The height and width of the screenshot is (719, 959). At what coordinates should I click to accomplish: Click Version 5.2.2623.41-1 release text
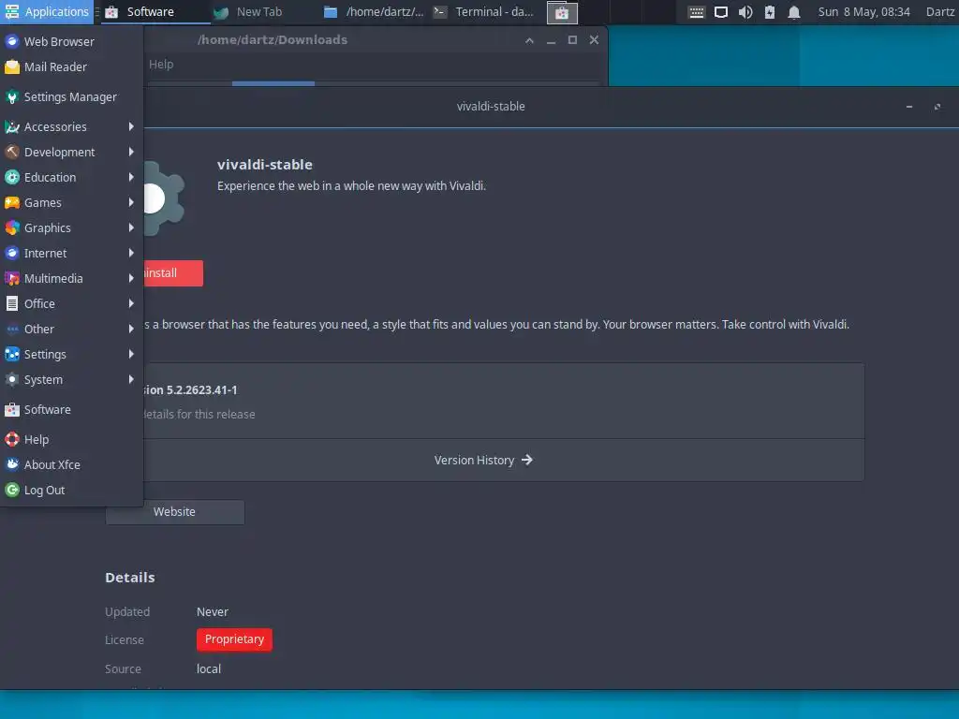tap(190, 390)
